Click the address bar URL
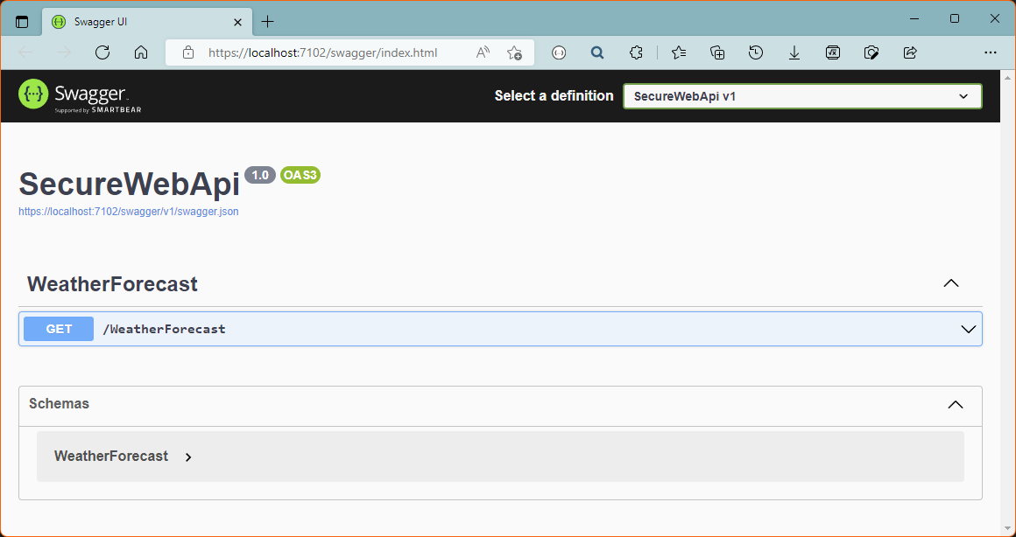This screenshot has width=1016, height=537. (322, 52)
